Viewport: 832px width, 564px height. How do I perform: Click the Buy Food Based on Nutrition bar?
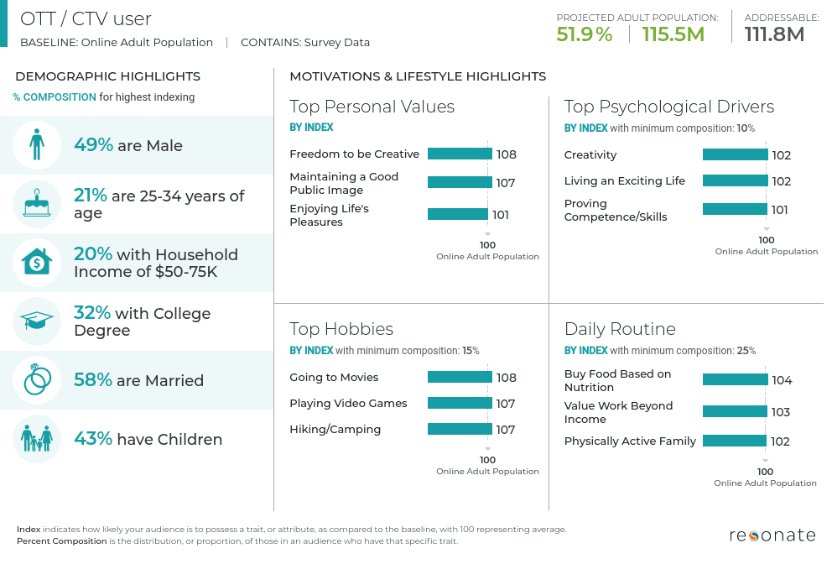pos(736,379)
